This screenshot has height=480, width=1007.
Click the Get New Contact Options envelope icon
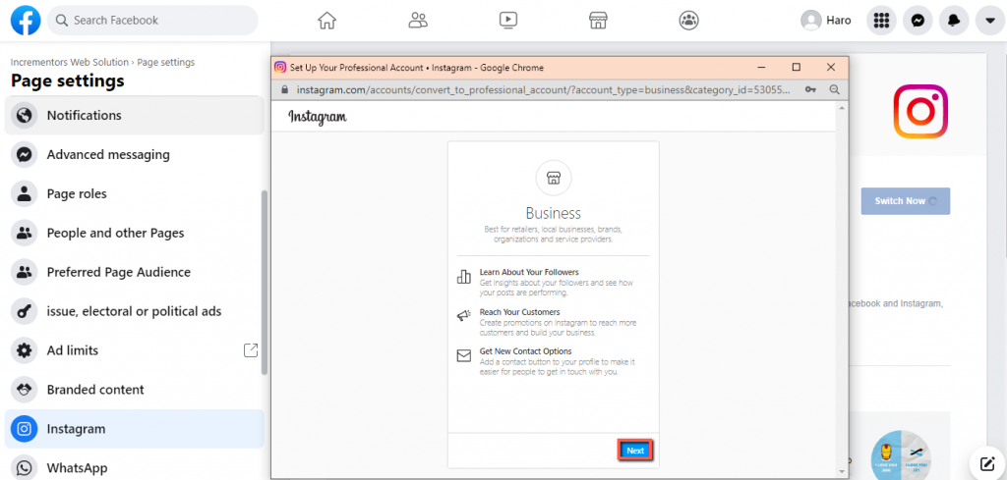point(464,355)
